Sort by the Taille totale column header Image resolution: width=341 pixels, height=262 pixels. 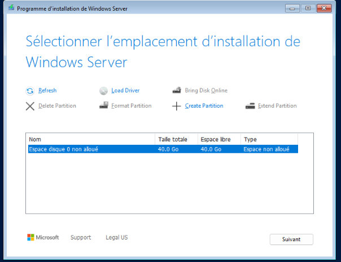[176, 139]
